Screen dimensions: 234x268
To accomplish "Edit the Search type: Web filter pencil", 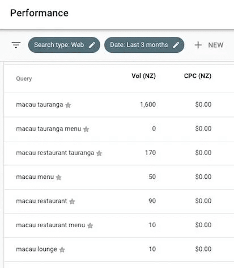I will (x=92, y=45).
